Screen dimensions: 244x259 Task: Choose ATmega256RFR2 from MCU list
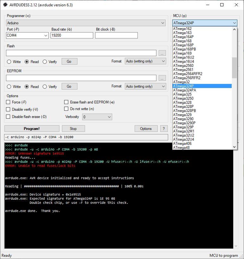pos(202,78)
